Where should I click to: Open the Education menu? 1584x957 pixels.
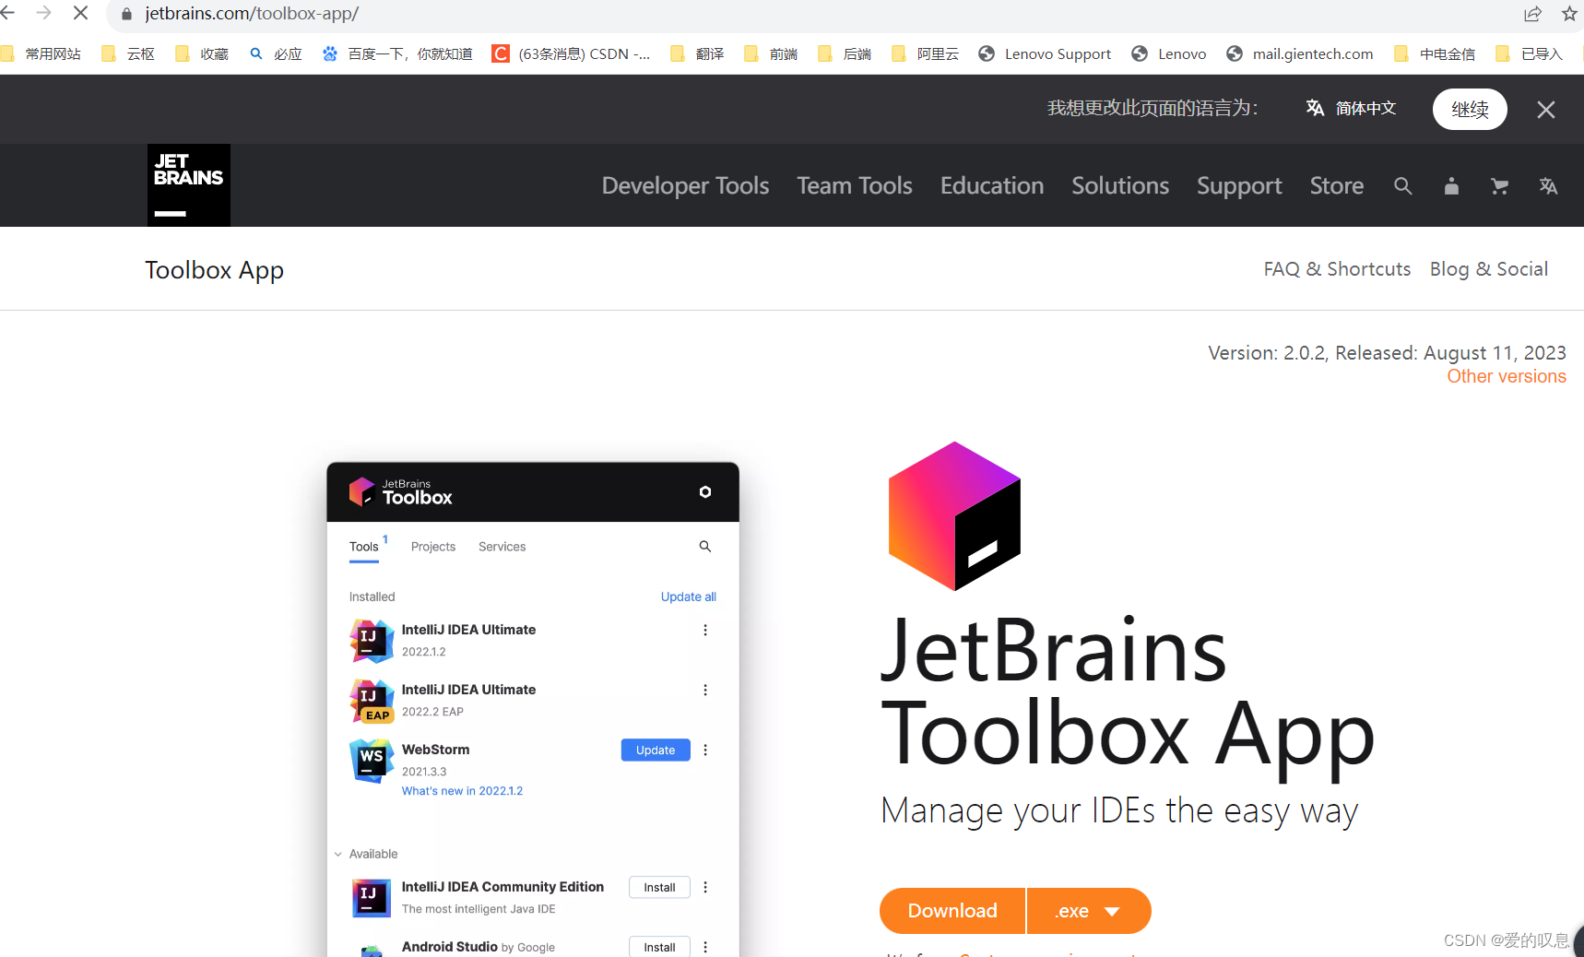[992, 186]
